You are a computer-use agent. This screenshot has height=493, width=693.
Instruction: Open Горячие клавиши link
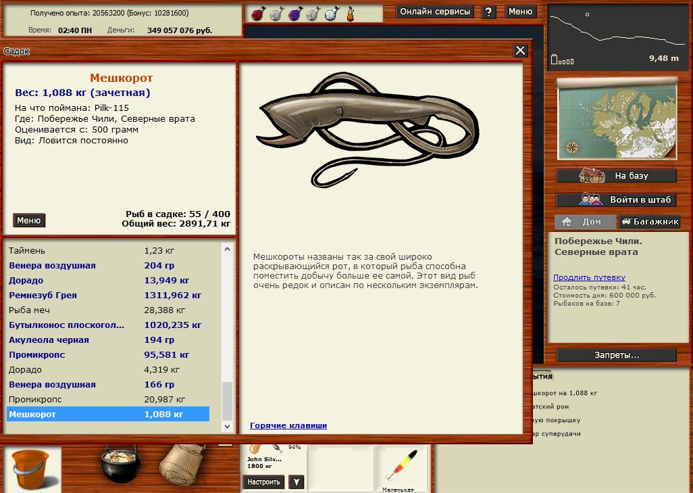pyautogui.click(x=288, y=425)
